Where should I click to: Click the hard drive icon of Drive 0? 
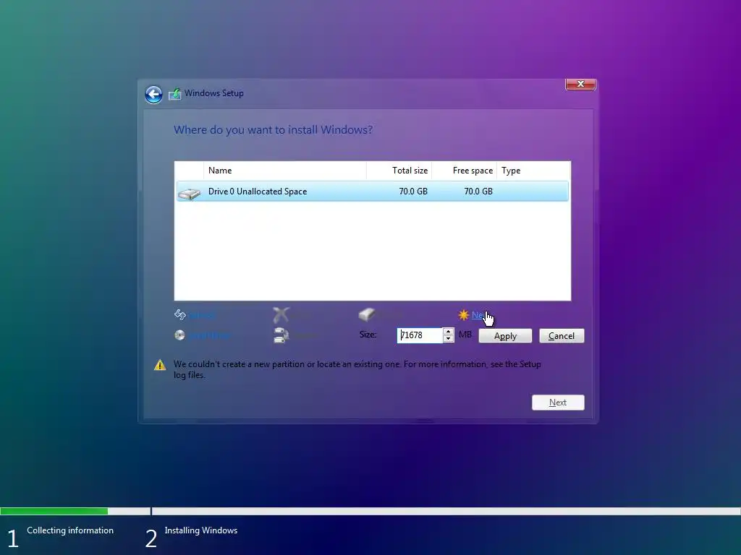click(x=190, y=194)
